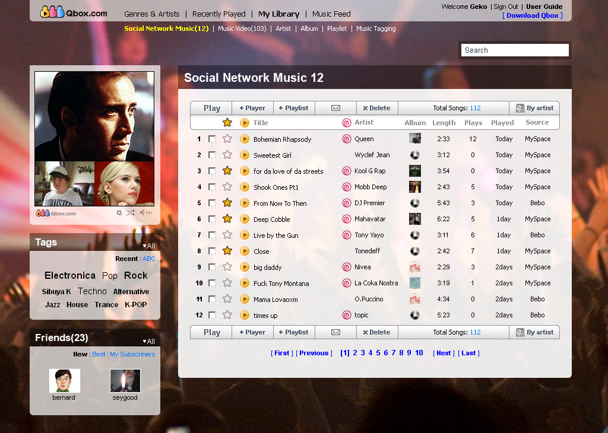This screenshot has height=433, width=608.
Task: Open album art for Fuck Tony Montana
Action: [415, 283]
